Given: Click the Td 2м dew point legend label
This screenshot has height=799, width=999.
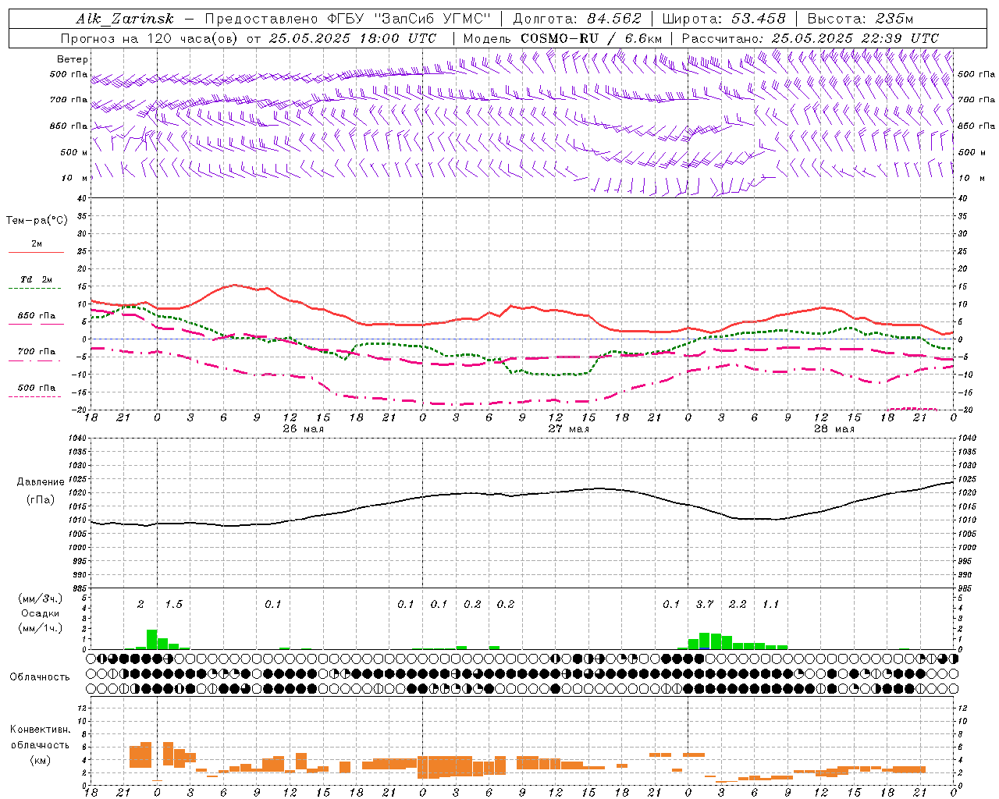Looking at the screenshot, I should pyautogui.click(x=37, y=279).
